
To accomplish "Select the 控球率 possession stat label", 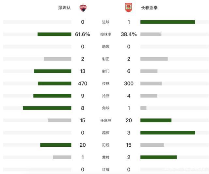I will 105,34.
